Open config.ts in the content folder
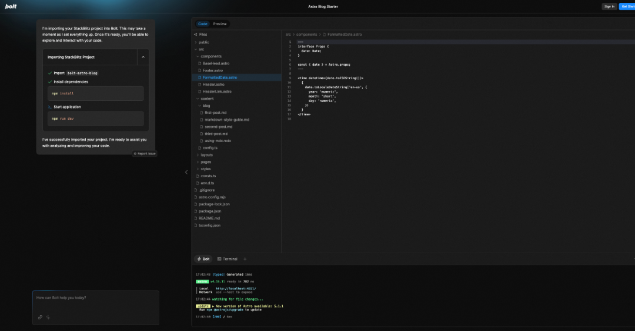 point(210,148)
